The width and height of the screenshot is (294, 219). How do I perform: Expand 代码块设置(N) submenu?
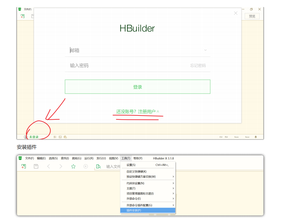pyautogui.click(x=148, y=183)
